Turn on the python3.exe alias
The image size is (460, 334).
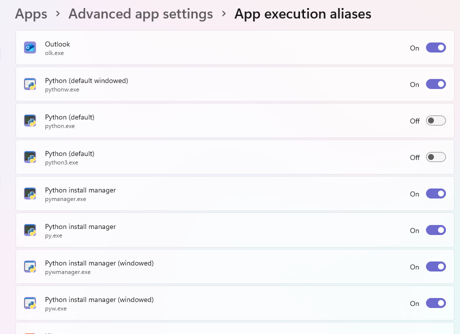tap(435, 157)
